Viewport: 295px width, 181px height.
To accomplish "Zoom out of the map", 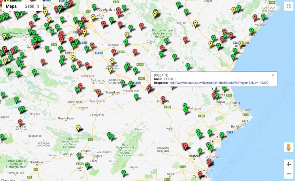I will (x=288, y=174).
